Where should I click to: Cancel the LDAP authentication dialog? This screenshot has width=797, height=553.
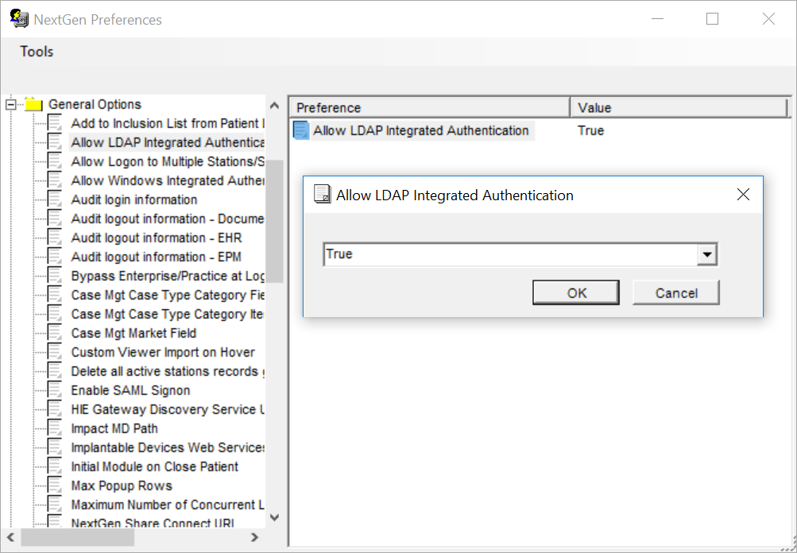coord(676,292)
